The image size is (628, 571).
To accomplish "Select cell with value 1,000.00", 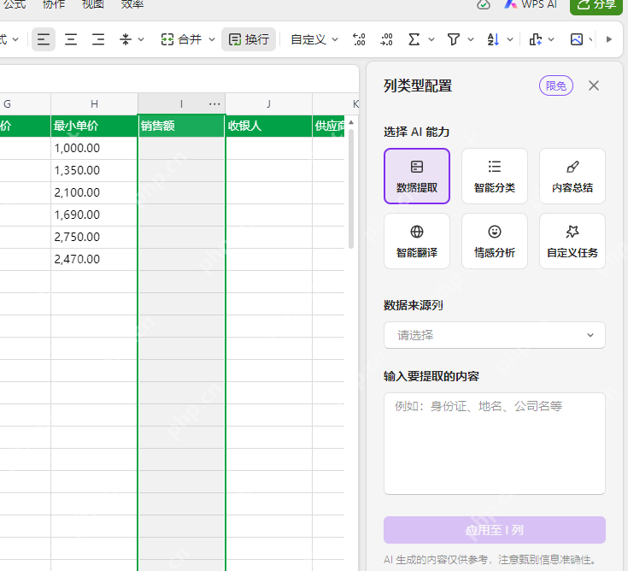I will tap(94, 148).
